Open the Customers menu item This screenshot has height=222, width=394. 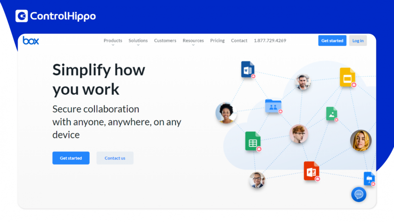(x=165, y=41)
